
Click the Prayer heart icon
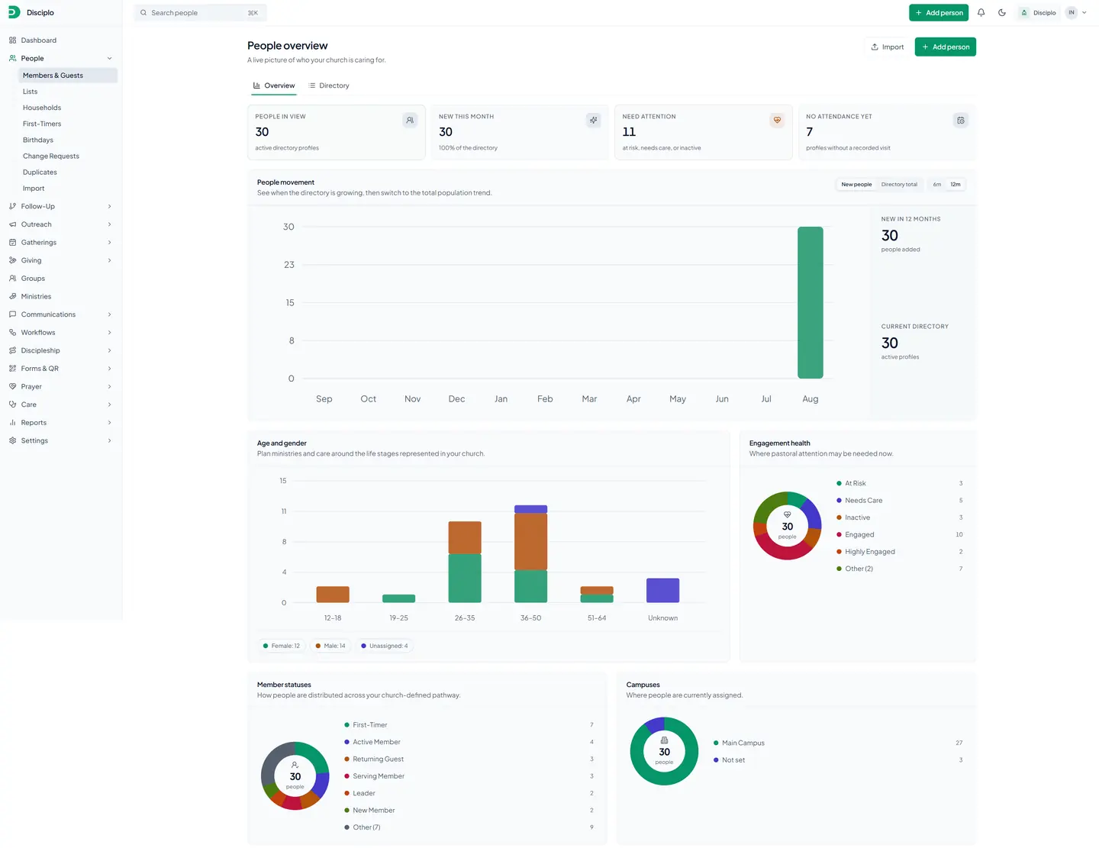(x=12, y=386)
